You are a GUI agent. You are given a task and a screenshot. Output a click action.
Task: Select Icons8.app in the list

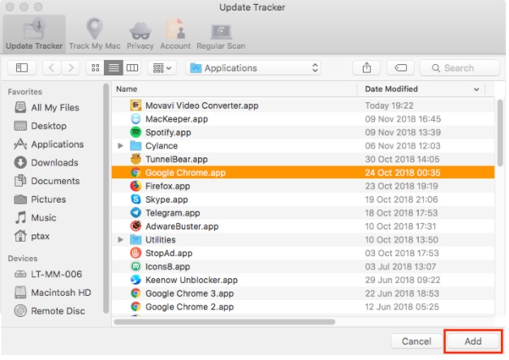pyautogui.click(x=303, y=267)
